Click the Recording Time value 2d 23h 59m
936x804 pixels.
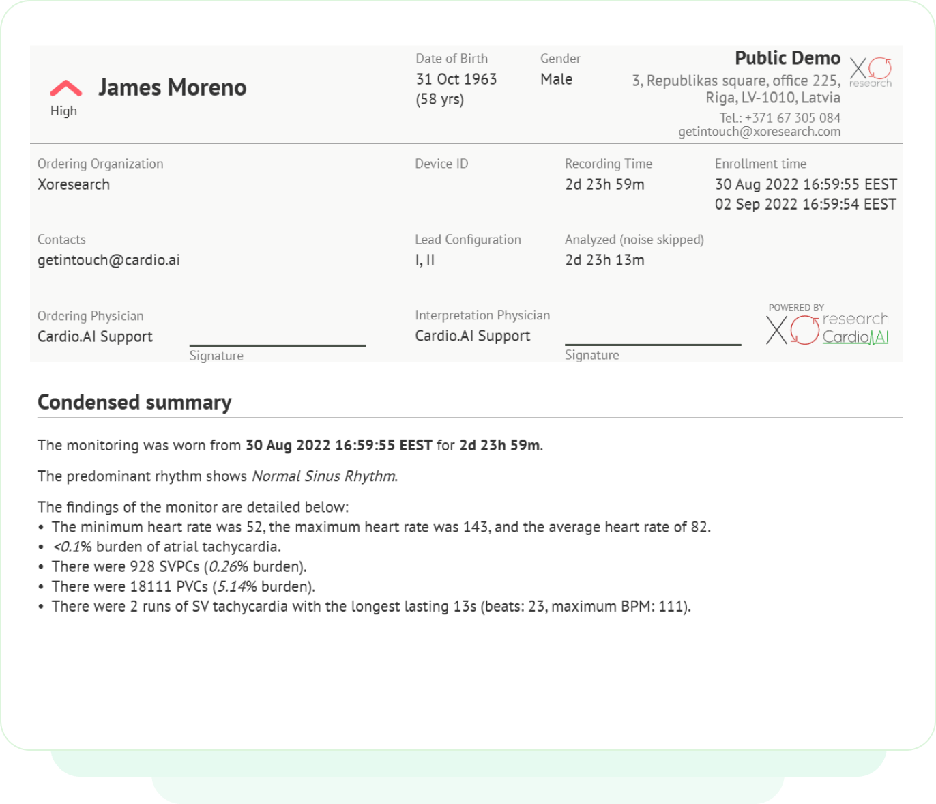[x=604, y=184]
